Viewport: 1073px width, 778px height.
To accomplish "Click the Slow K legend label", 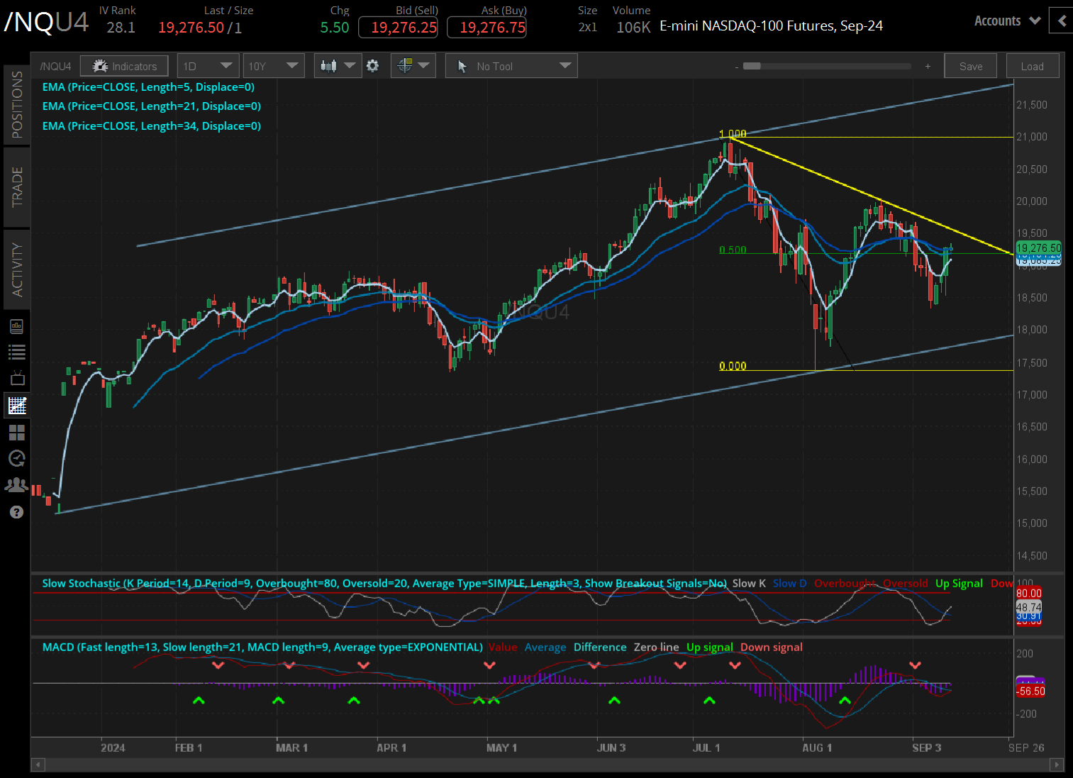I will tap(749, 584).
